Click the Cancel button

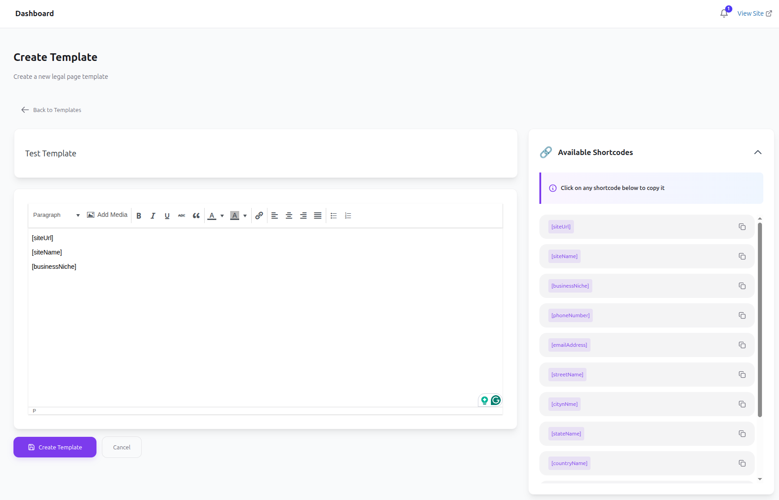pyautogui.click(x=122, y=447)
